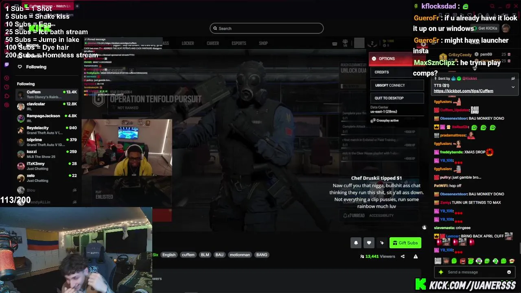Expand the pinned TTS message with the chevron
This screenshot has height=293, width=521.
[513, 87]
